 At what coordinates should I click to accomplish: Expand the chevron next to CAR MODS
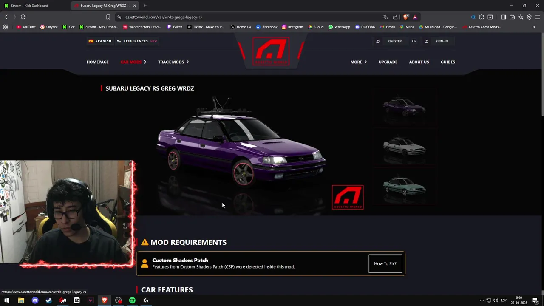pyautogui.click(x=145, y=62)
